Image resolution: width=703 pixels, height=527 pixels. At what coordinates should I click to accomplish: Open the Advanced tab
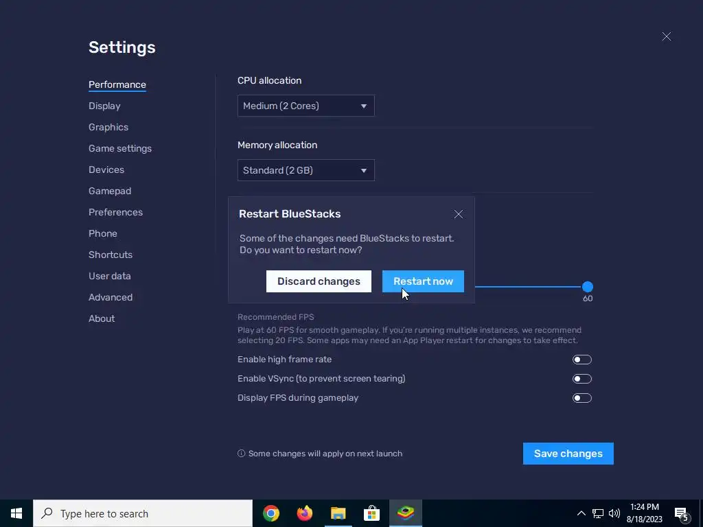(111, 297)
